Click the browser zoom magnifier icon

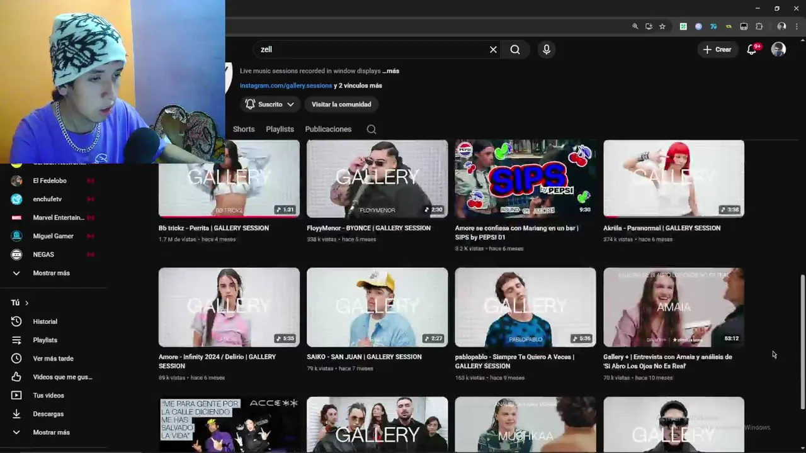[635, 26]
